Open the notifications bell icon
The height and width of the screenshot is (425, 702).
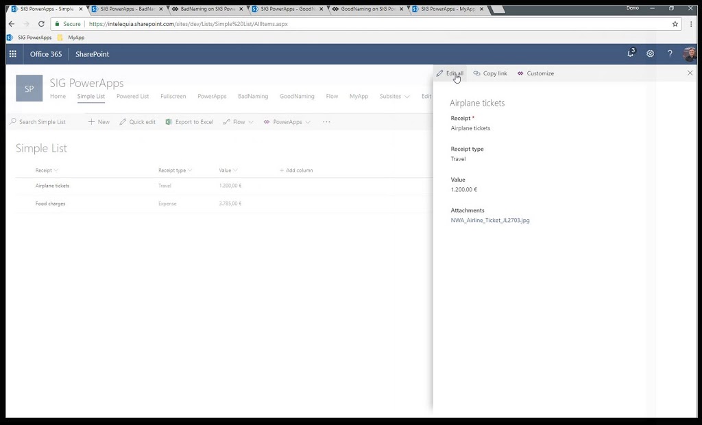tap(631, 53)
